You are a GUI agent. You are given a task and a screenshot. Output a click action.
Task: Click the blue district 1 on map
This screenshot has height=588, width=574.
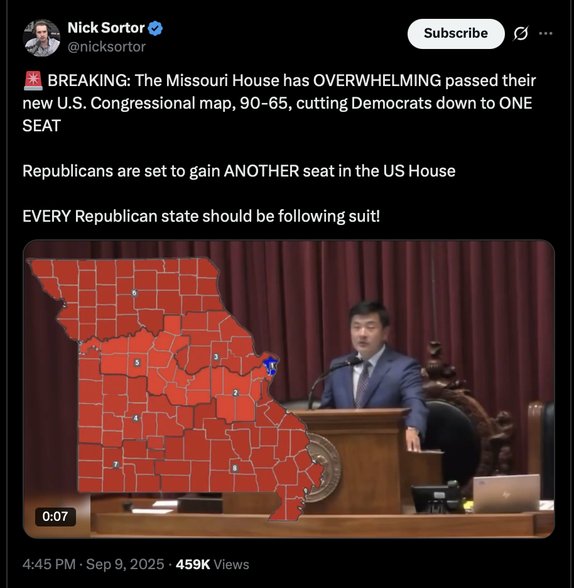[x=270, y=366]
